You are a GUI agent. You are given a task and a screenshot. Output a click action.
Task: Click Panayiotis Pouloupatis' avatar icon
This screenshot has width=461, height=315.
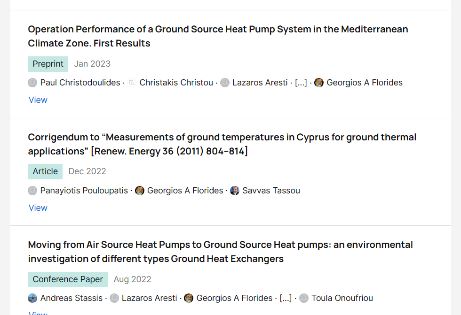pyautogui.click(x=32, y=191)
